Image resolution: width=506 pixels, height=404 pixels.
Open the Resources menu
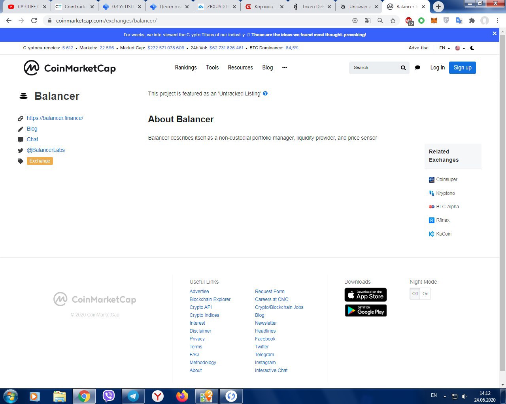240,67
